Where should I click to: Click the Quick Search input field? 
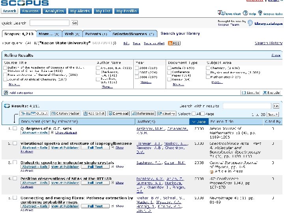49,23
